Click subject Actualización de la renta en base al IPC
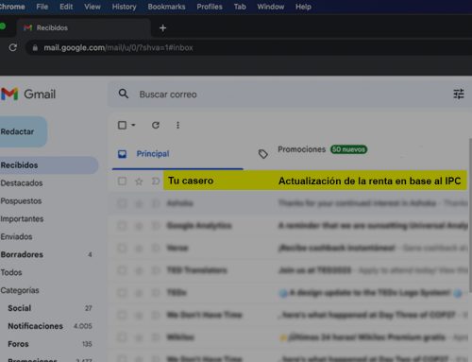 pos(369,181)
